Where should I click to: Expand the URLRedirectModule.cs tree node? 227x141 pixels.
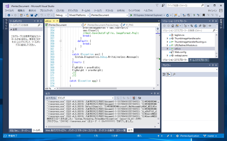[x=167, y=45]
